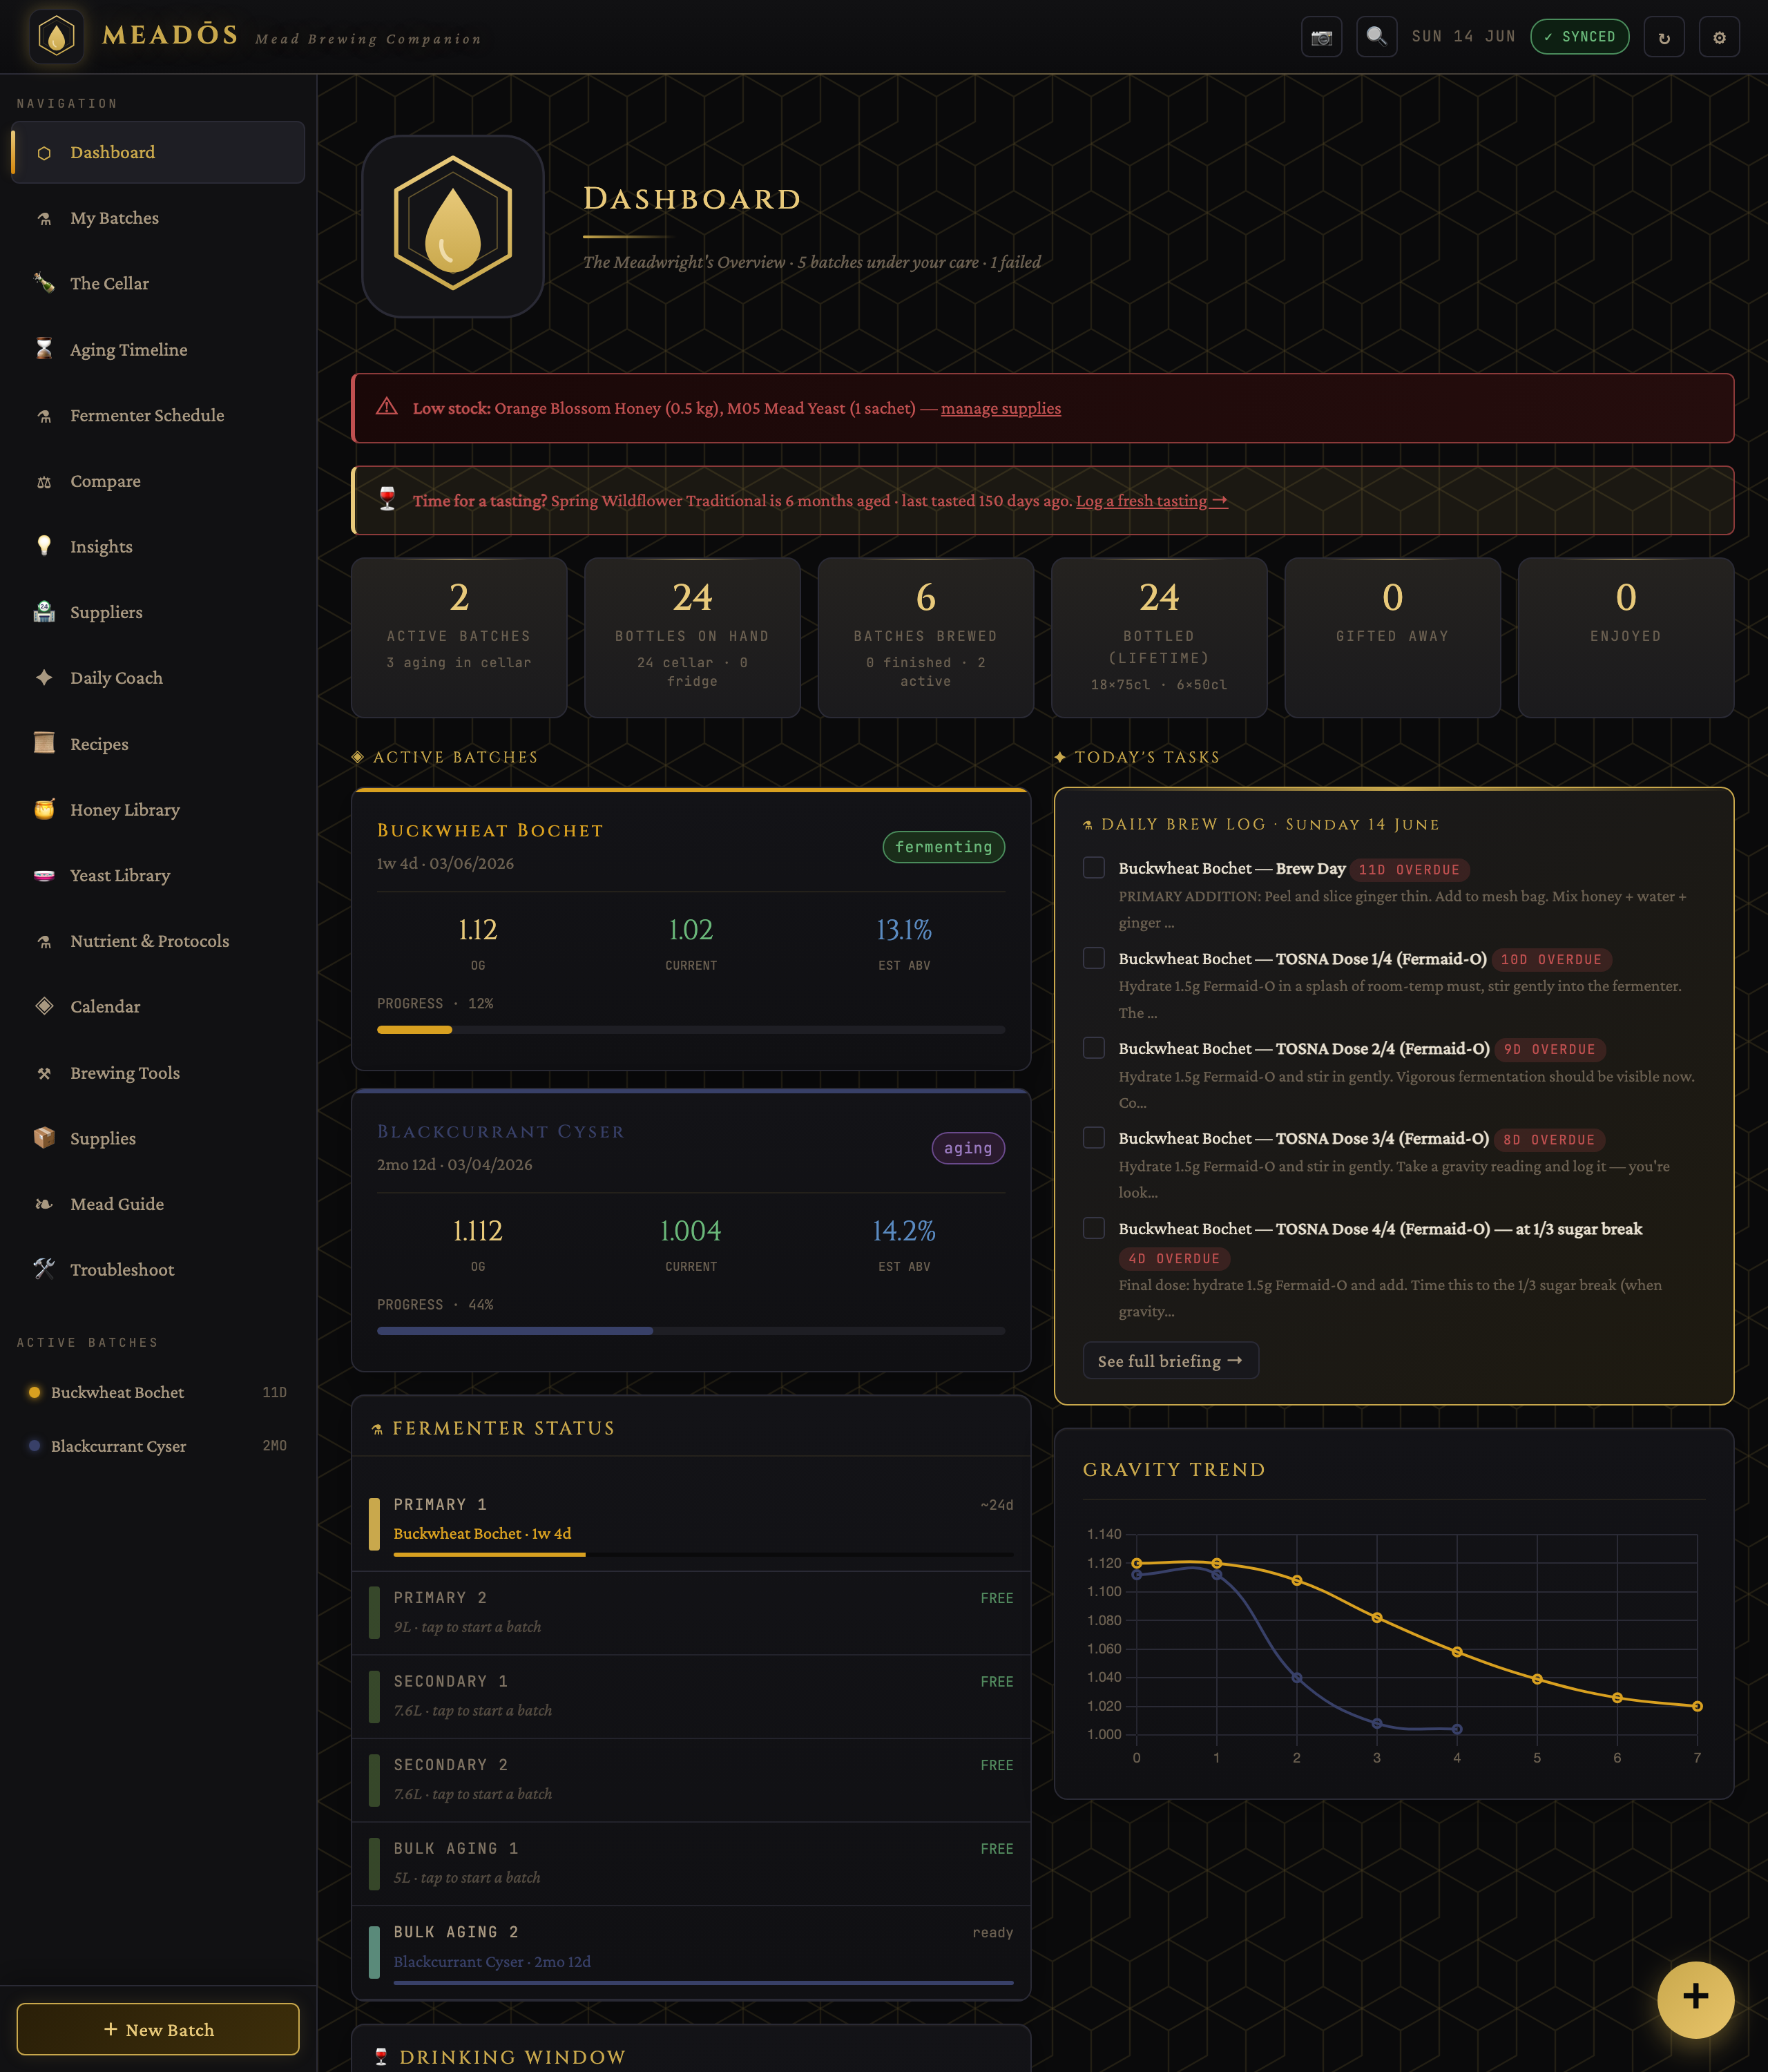Click the New Batch button
The height and width of the screenshot is (2072, 1768).
(x=158, y=2029)
